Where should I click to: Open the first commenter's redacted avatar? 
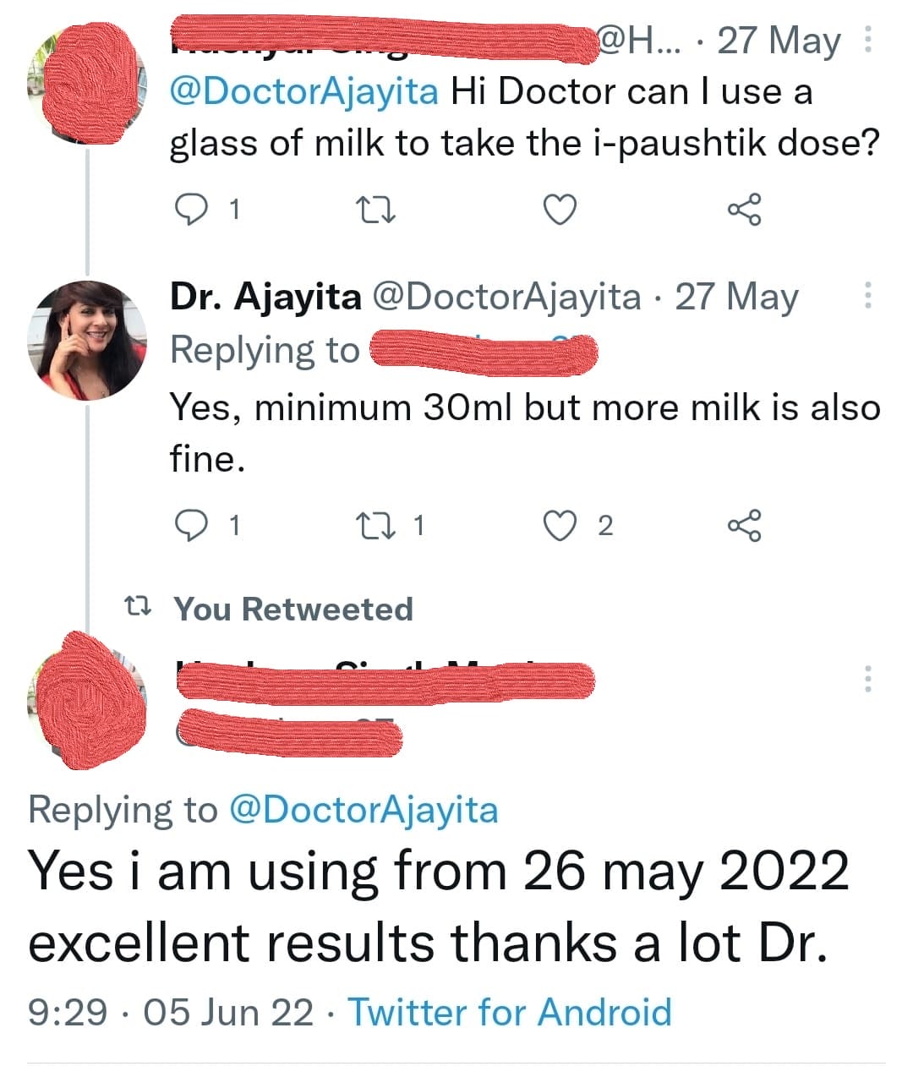[x=87, y=83]
